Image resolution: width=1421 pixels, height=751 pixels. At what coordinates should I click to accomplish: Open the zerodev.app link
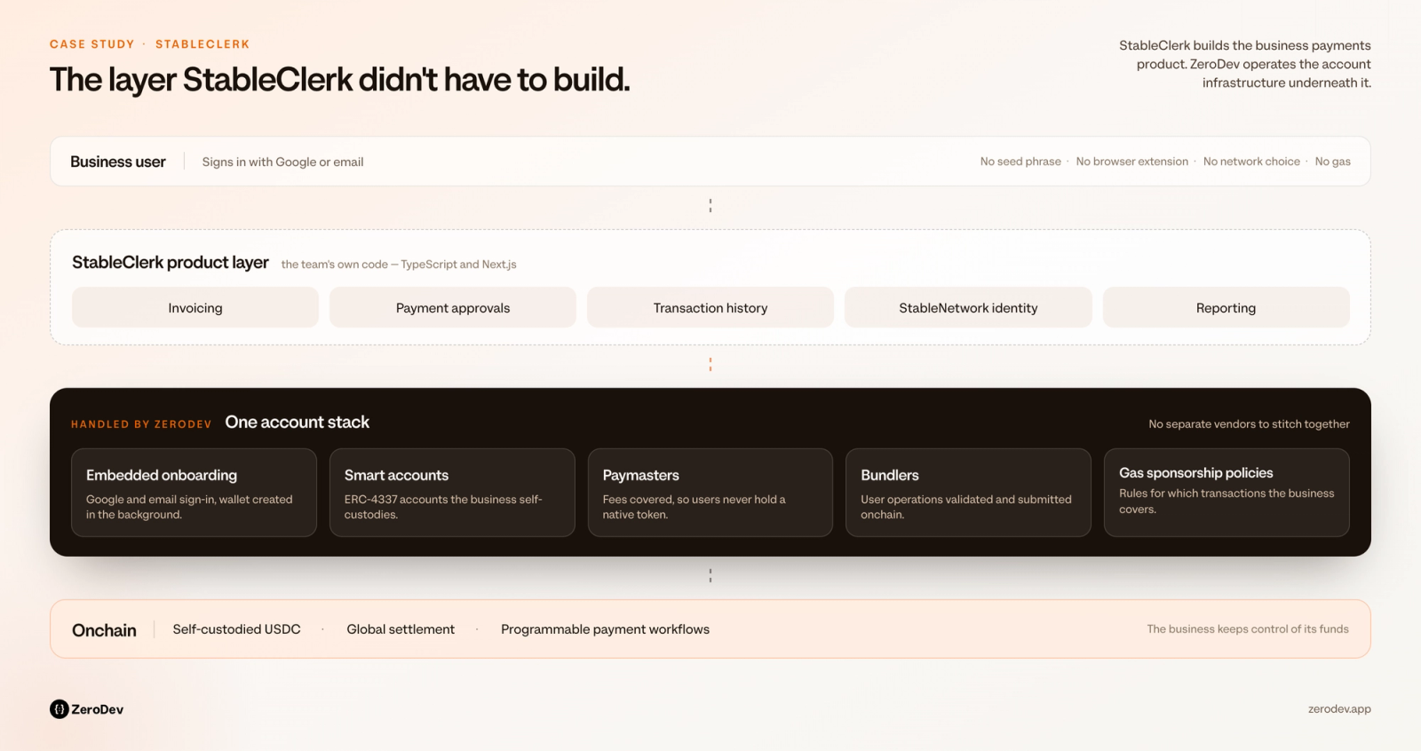(1339, 709)
